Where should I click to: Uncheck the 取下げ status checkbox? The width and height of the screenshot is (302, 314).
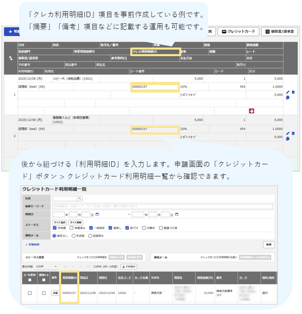[x=127, y=228]
